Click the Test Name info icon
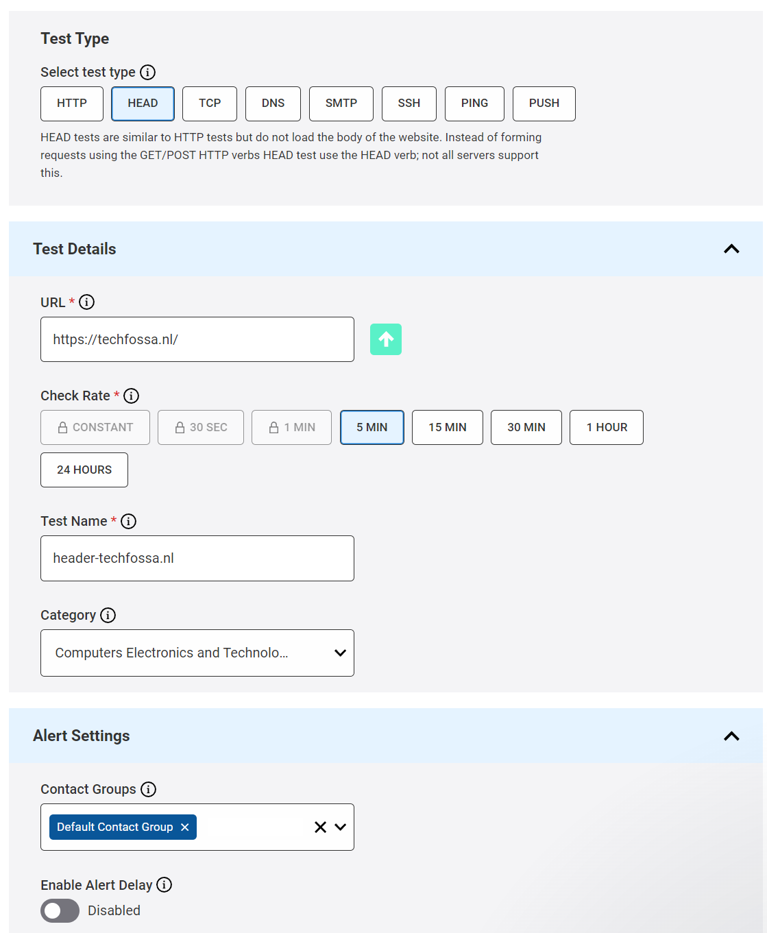Image resolution: width=767 pixels, height=933 pixels. 128,521
